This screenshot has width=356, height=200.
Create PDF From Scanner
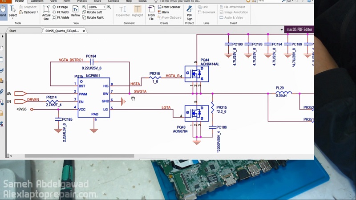point(169,7)
